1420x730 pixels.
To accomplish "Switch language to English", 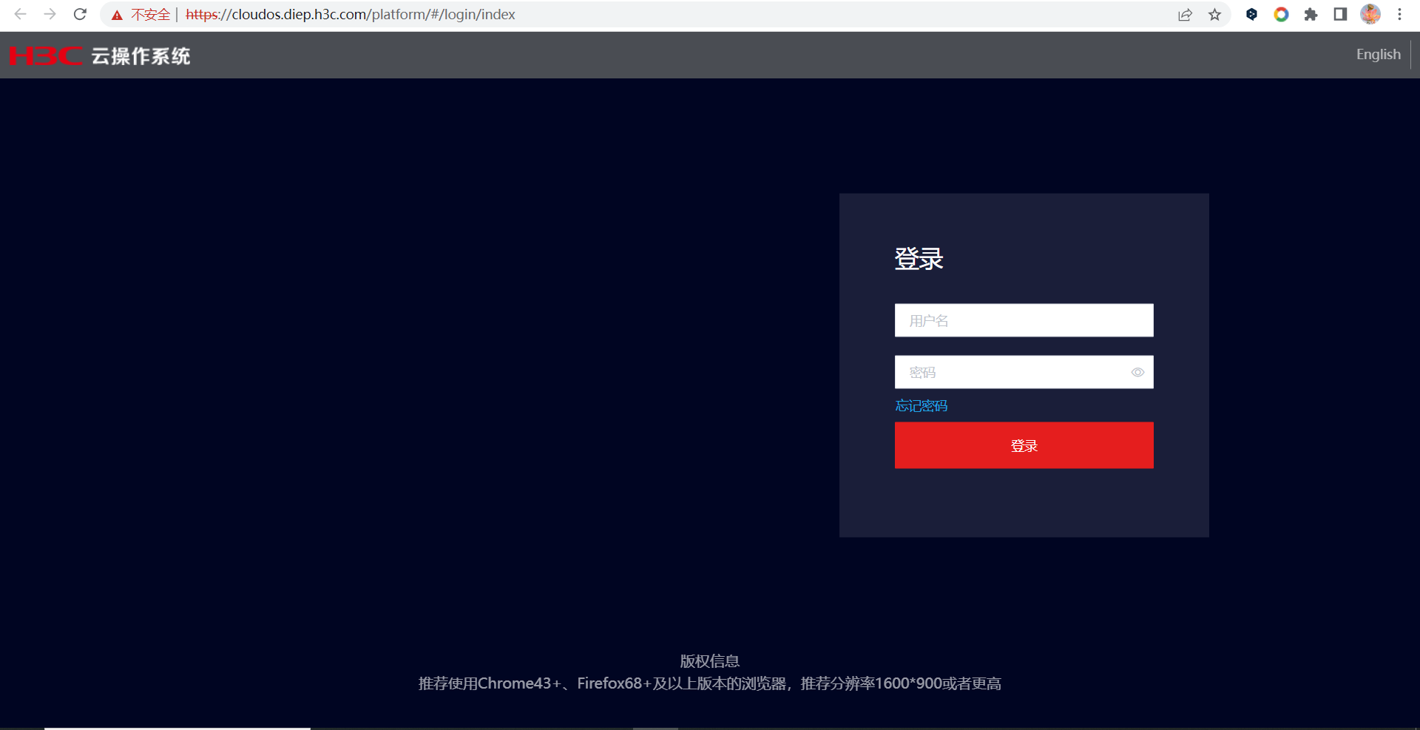I will point(1378,54).
